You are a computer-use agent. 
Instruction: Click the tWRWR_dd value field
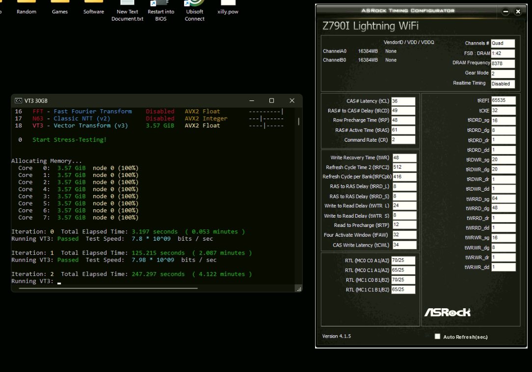[x=504, y=267]
